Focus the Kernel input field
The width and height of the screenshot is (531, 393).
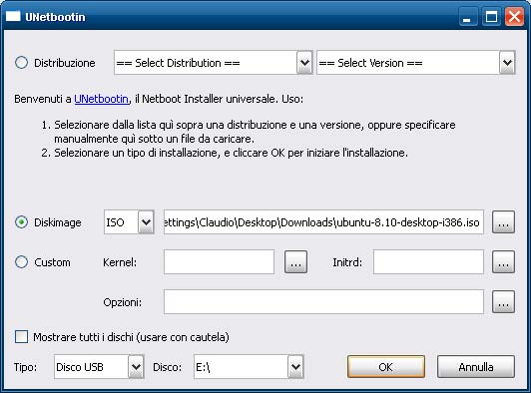coord(219,262)
